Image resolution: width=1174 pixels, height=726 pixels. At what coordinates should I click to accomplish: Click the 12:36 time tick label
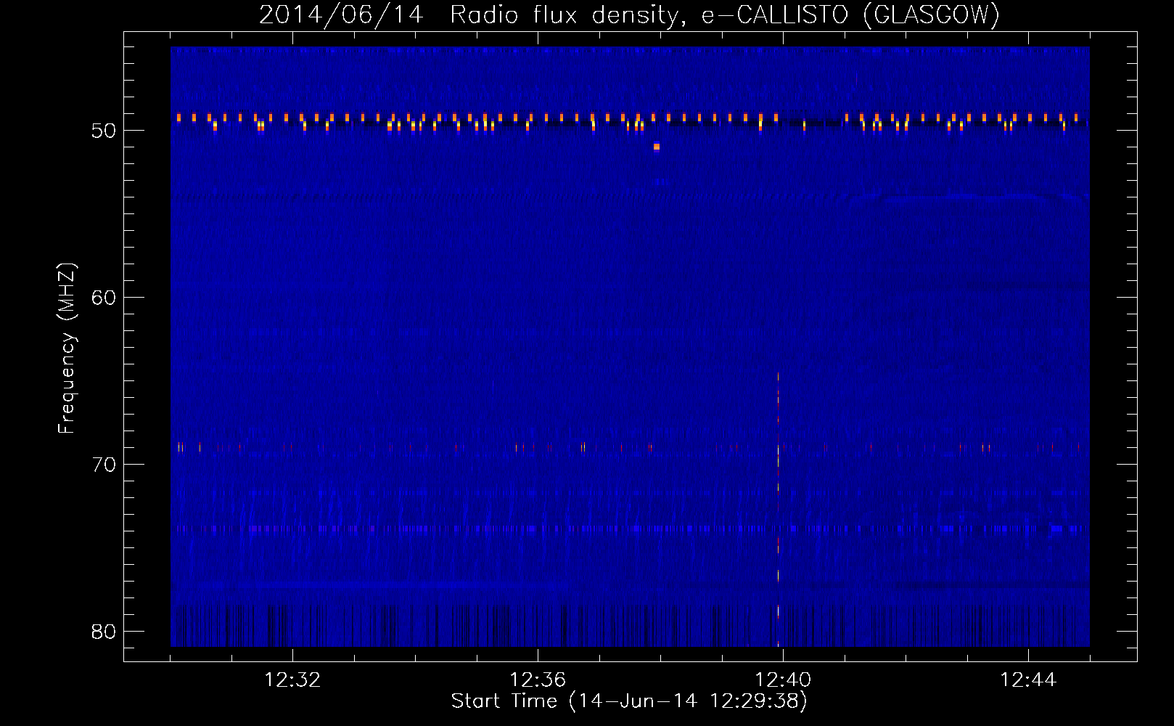[x=538, y=680]
